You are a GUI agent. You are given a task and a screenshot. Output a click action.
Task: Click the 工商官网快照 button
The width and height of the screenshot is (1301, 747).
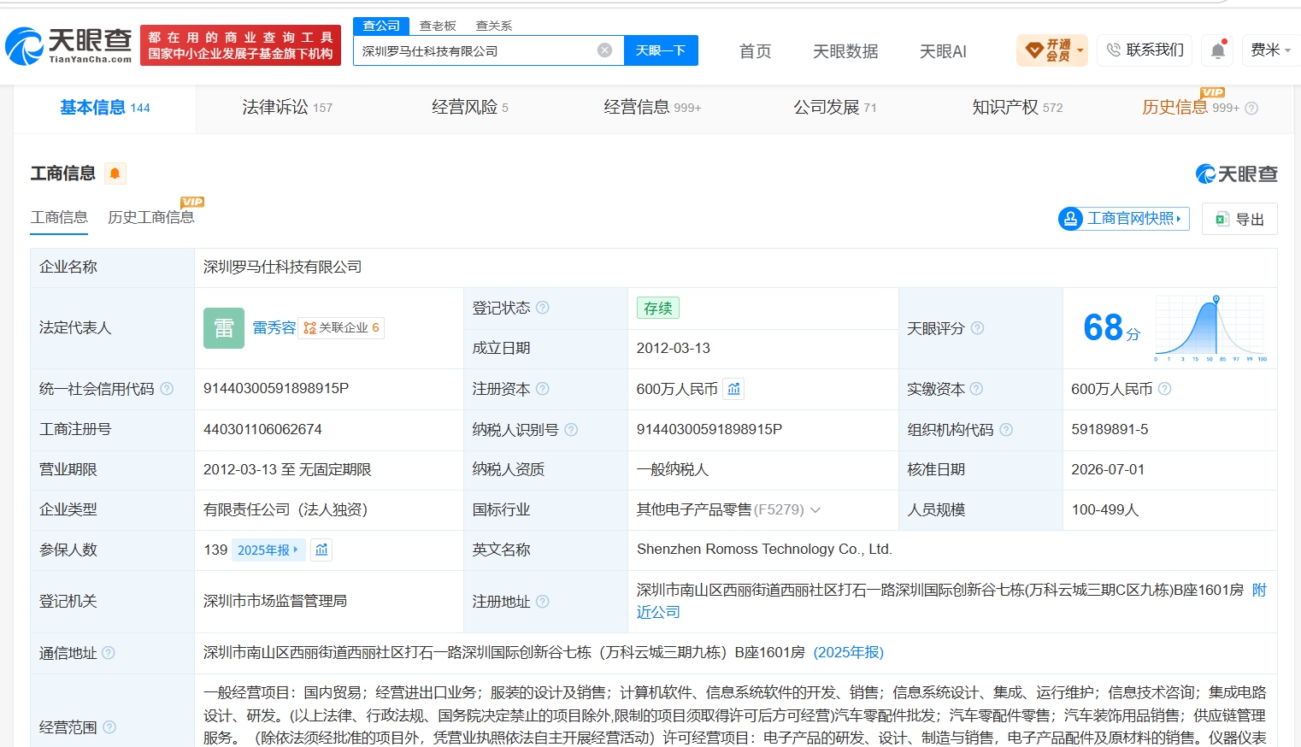pos(1123,219)
